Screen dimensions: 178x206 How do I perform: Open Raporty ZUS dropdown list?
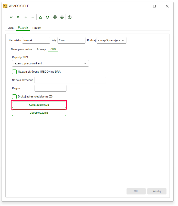(50, 63)
